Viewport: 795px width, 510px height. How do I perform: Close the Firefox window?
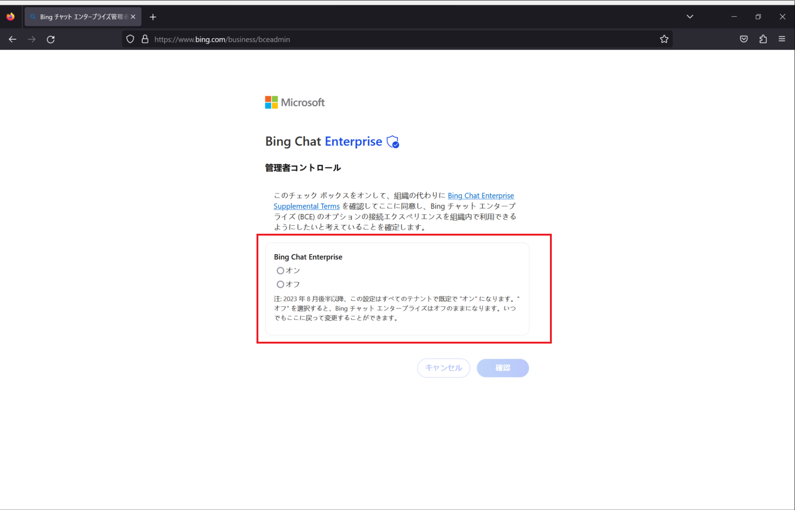click(x=782, y=17)
